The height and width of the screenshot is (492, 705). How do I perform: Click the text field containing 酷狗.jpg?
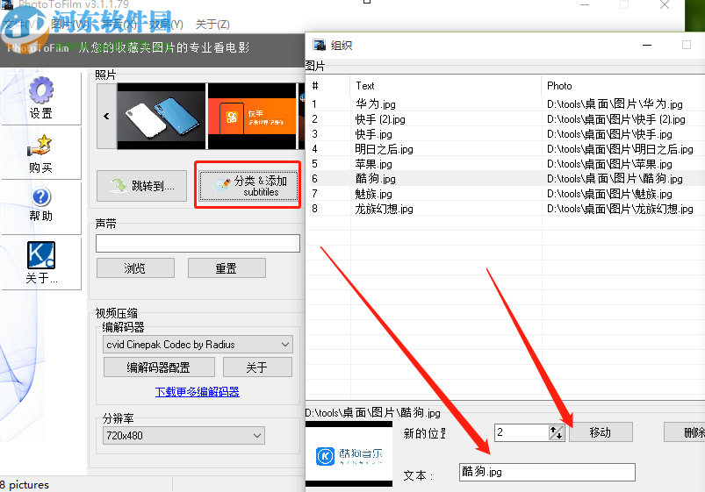tap(547, 472)
